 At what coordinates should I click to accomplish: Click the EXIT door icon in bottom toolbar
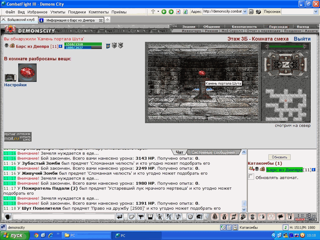290,217
